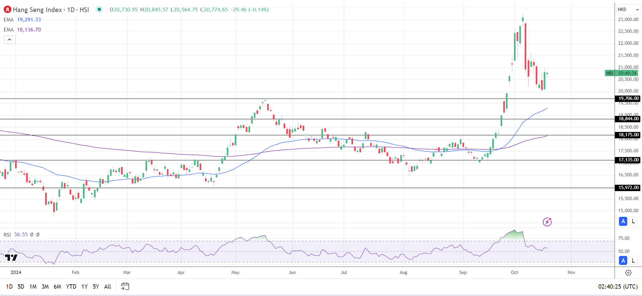Screen dimensions: 642x296
Task: Click the Hang Seng Index symbol title
Action: pos(51,10)
